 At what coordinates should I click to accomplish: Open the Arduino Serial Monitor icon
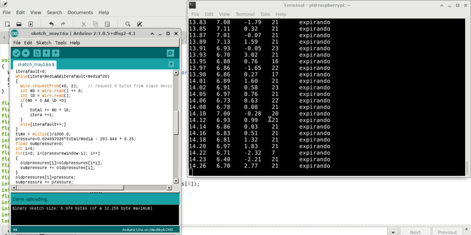coord(170,53)
